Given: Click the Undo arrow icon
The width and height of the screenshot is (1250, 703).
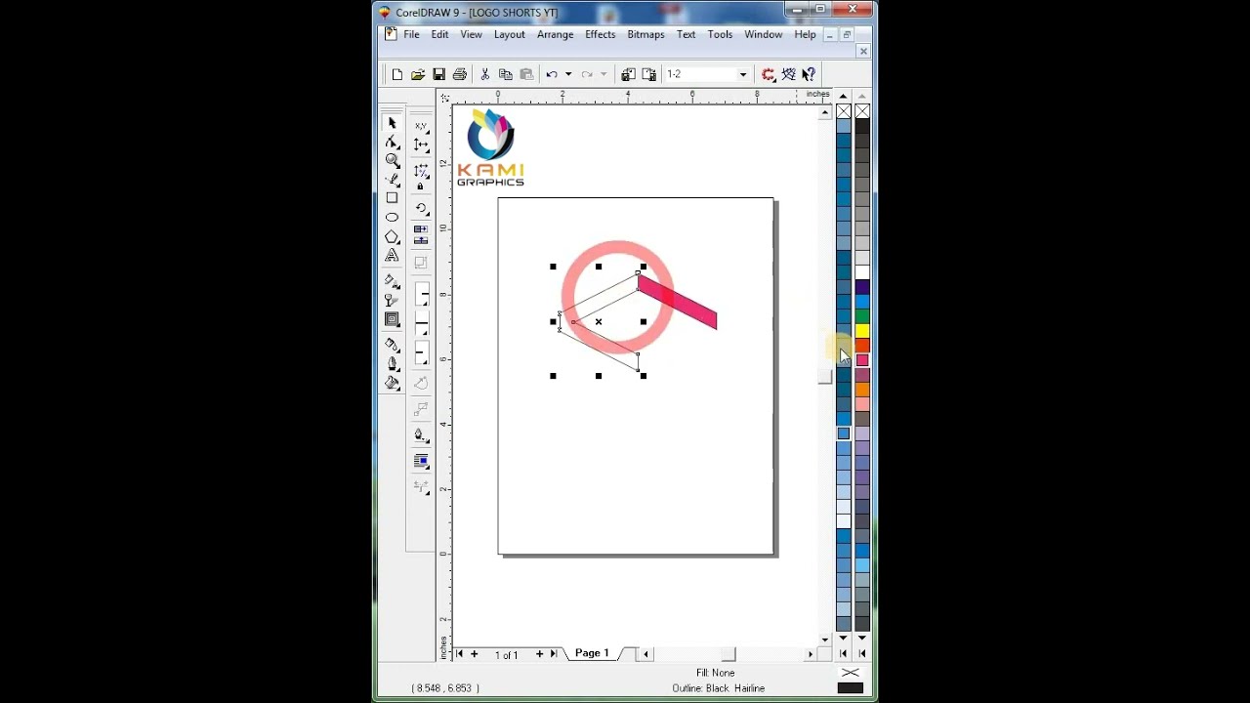Looking at the screenshot, I should [x=552, y=74].
